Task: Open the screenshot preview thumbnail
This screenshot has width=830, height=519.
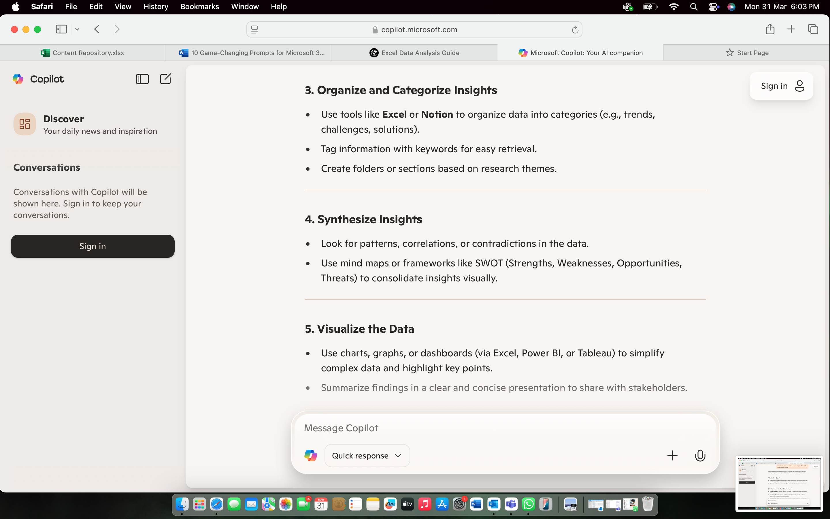Action: coord(779,483)
